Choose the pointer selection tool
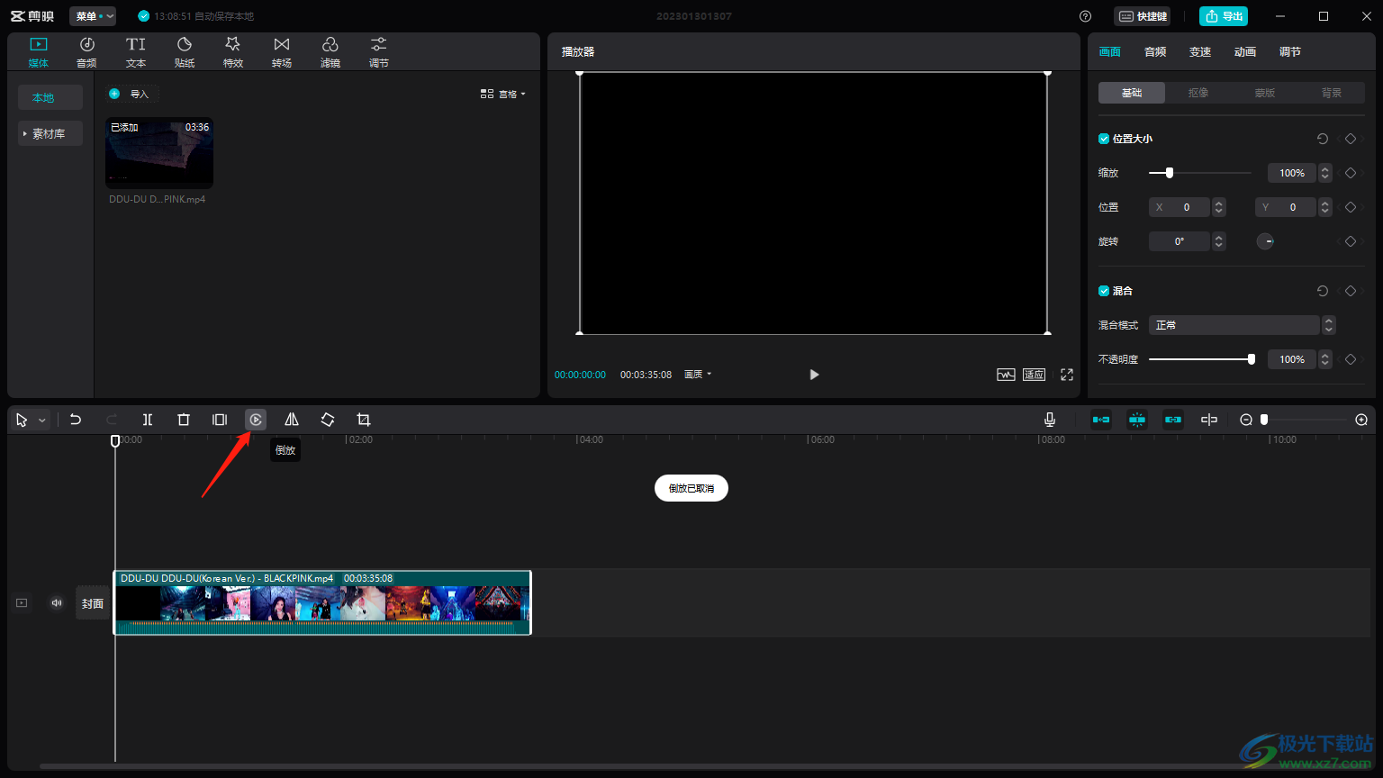 point(22,420)
